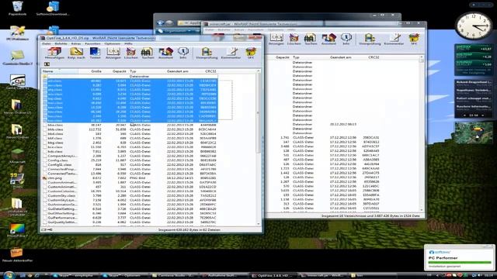Click the up-one-level icon below OptiFine toolbar
497x279 pixels.
[47, 64]
